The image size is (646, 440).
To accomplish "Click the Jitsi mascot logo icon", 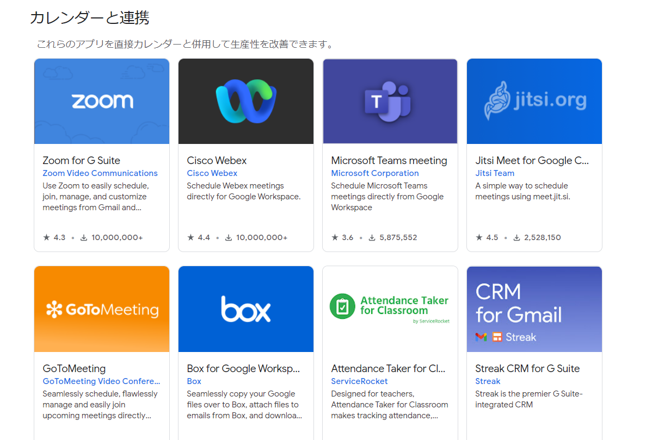I will click(x=497, y=100).
